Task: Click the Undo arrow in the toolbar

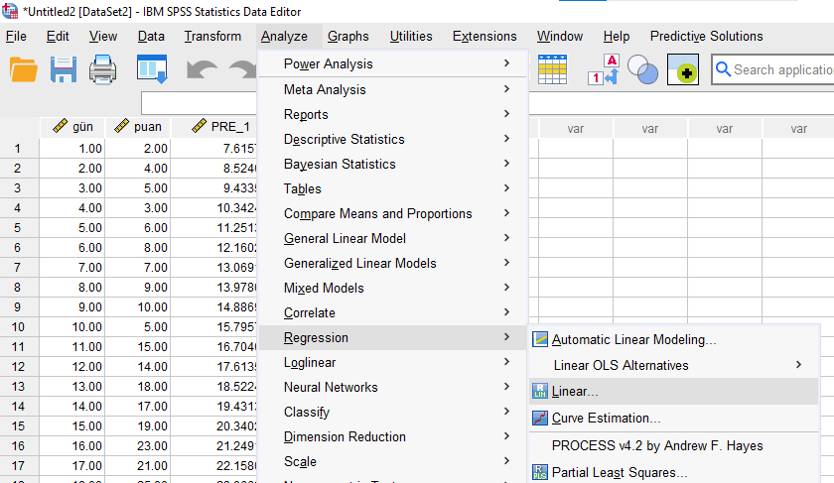Action: tap(202, 70)
